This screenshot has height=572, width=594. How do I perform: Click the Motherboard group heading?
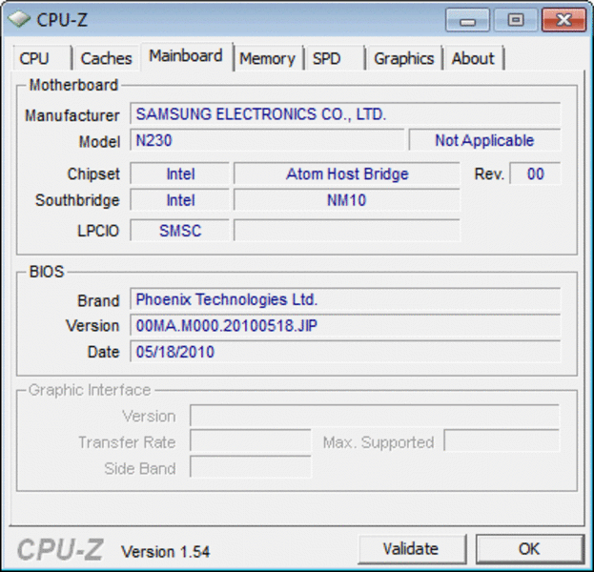pyautogui.click(x=73, y=85)
